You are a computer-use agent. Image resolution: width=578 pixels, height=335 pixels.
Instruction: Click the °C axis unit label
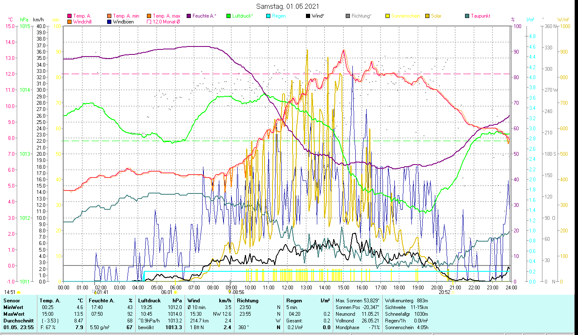[10, 20]
